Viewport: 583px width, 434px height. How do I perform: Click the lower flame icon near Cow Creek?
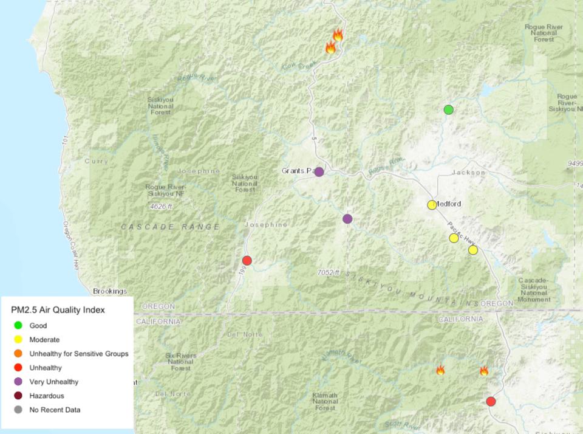tap(330, 47)
